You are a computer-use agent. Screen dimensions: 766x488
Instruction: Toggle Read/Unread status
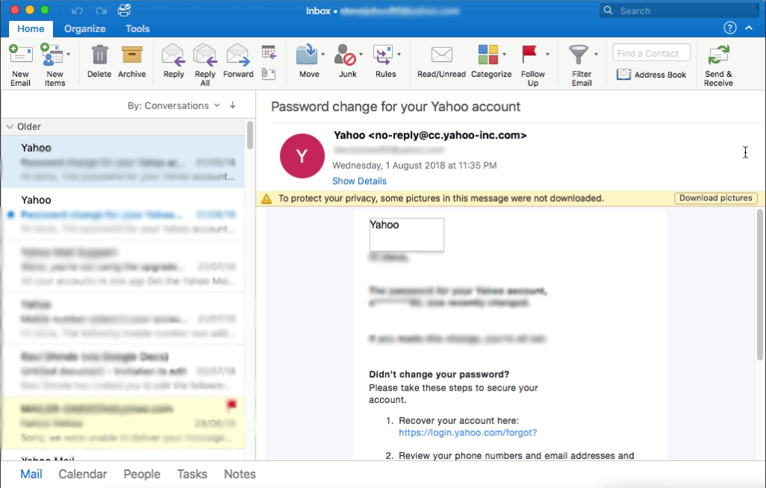click(x=441, y=61)
